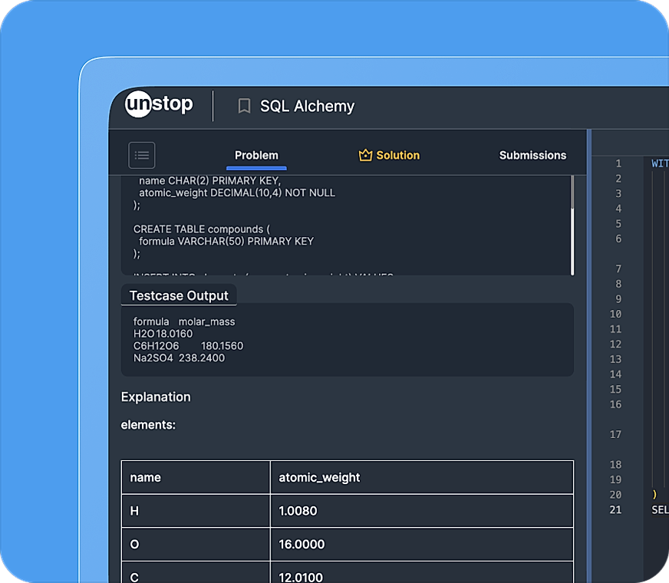The image size is (669, 583).
Task: Click the name column header
Action: [146, 477]
